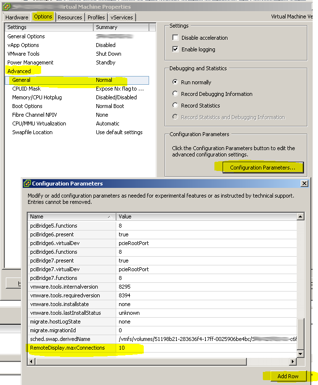Untick the Enable logging checkbox
Screen dimensions: 318x385
pos(175,49)
